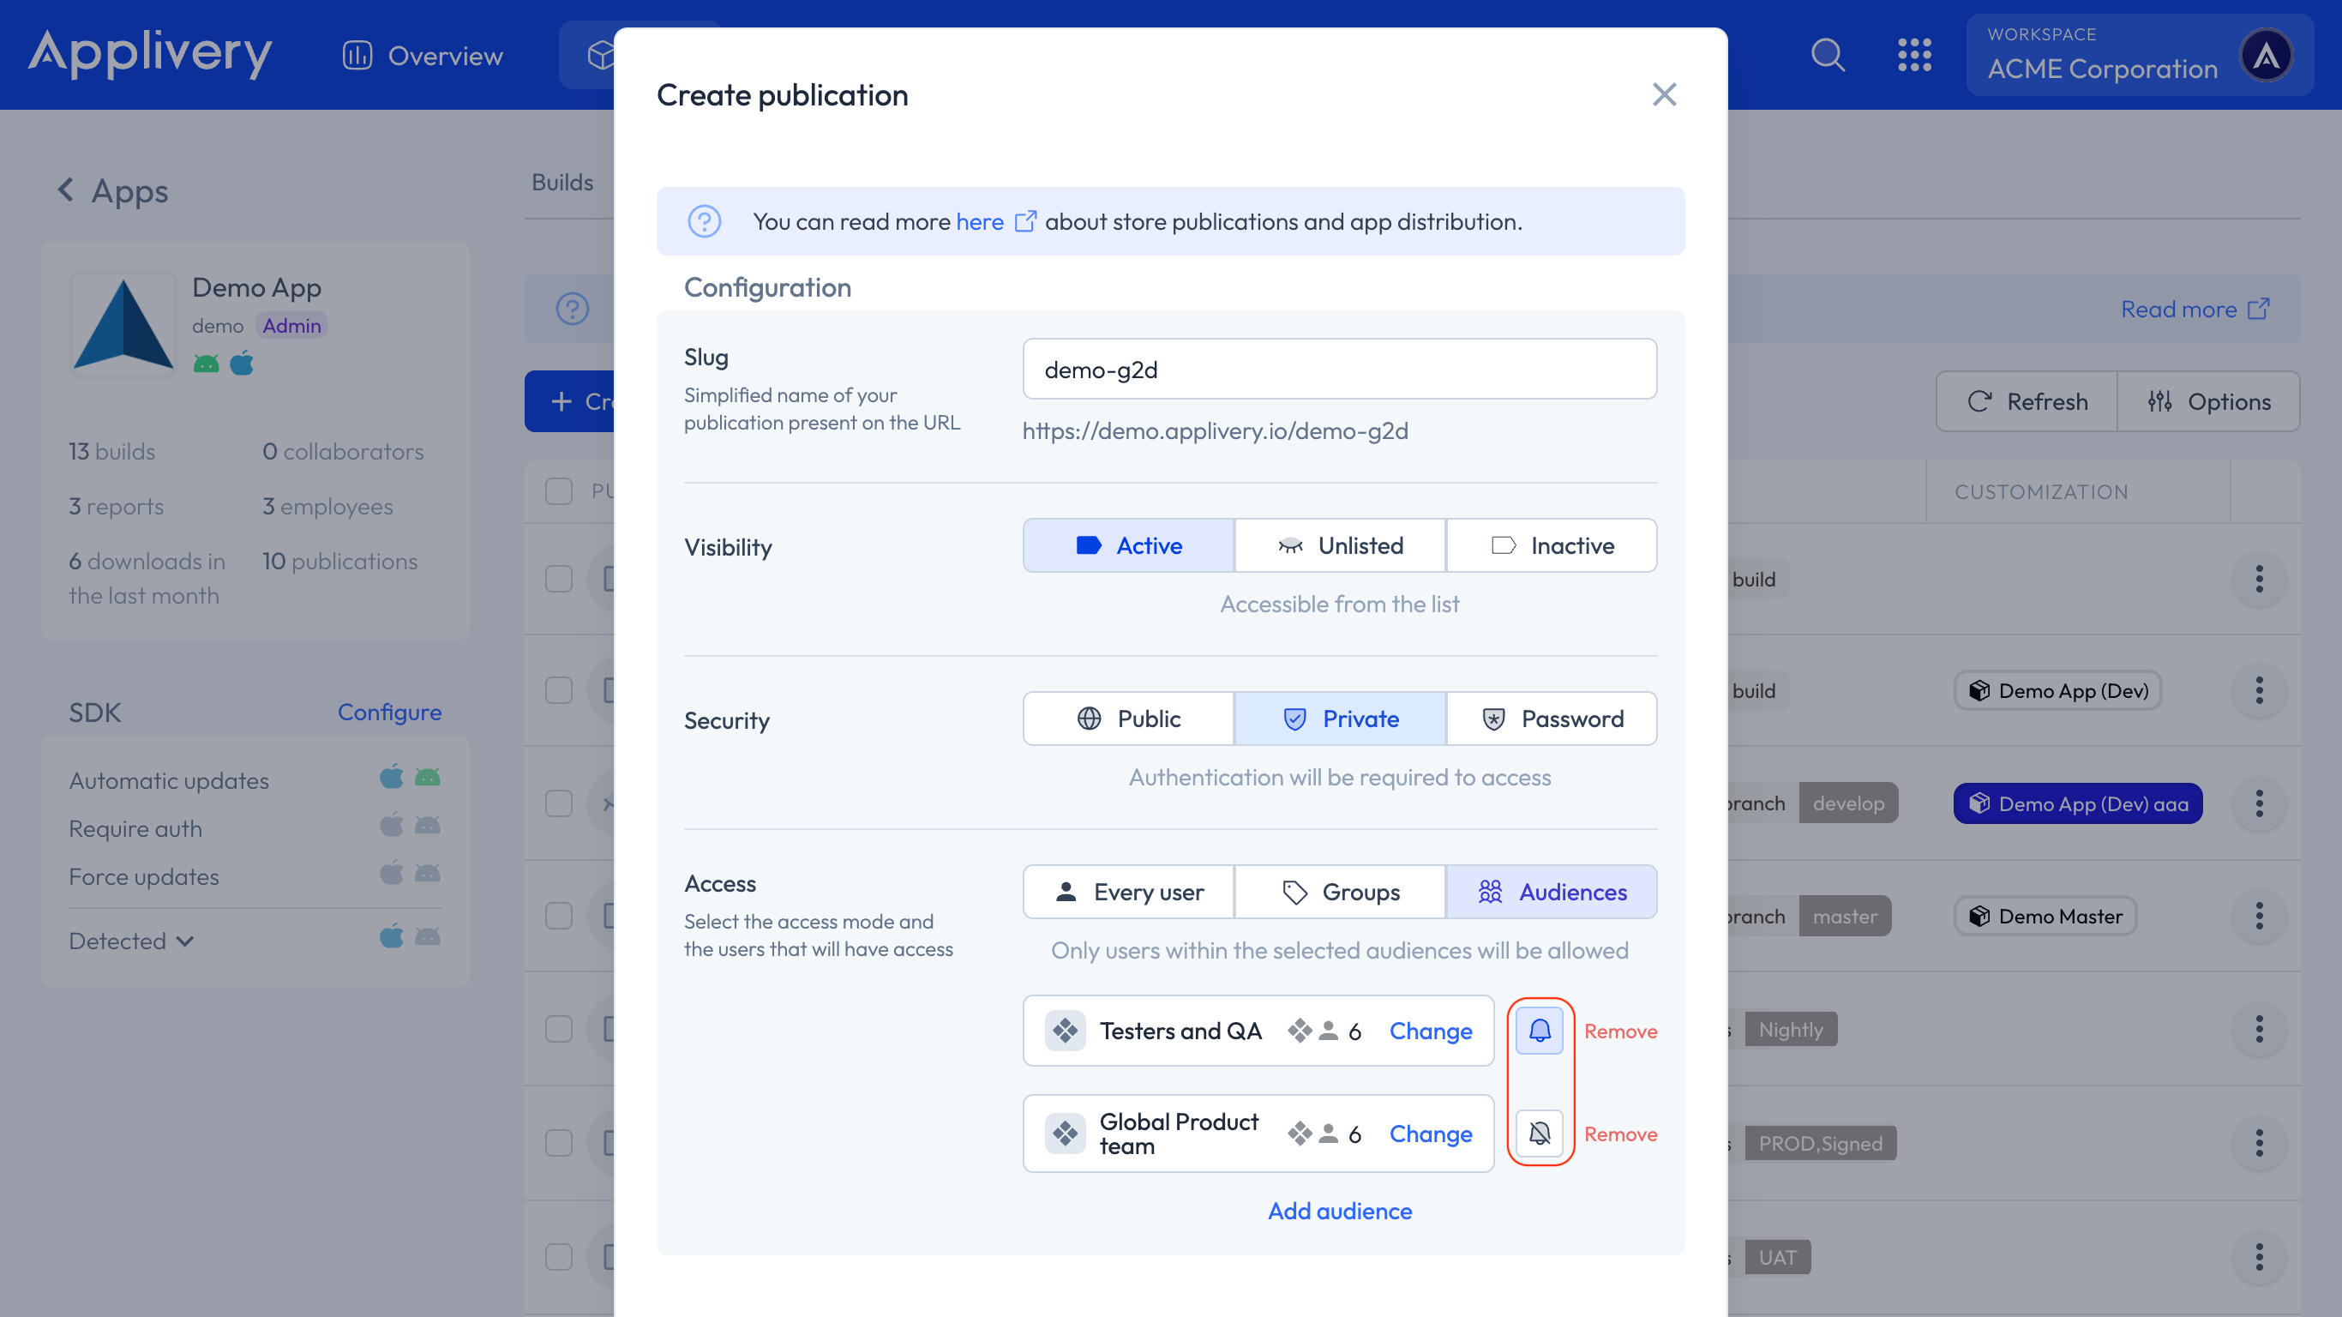The image size is (2342, 1317).
Task: Click the demo-g2d slug input field
Action: click(x=1340, y=369)
